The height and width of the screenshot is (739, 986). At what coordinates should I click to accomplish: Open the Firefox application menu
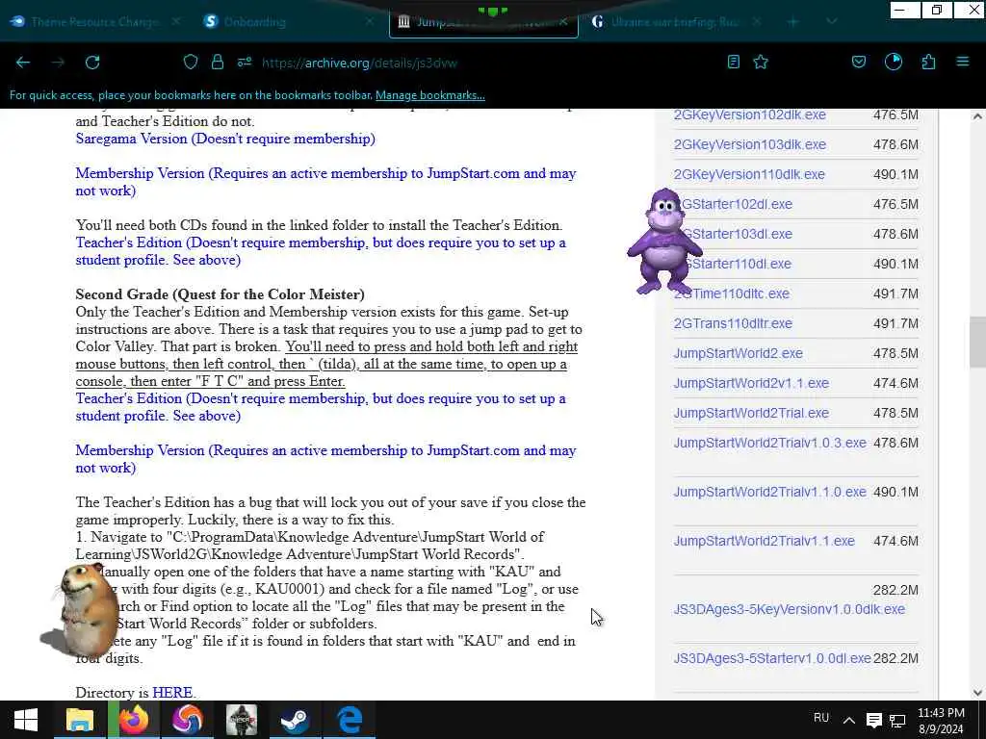click(963, 63)
